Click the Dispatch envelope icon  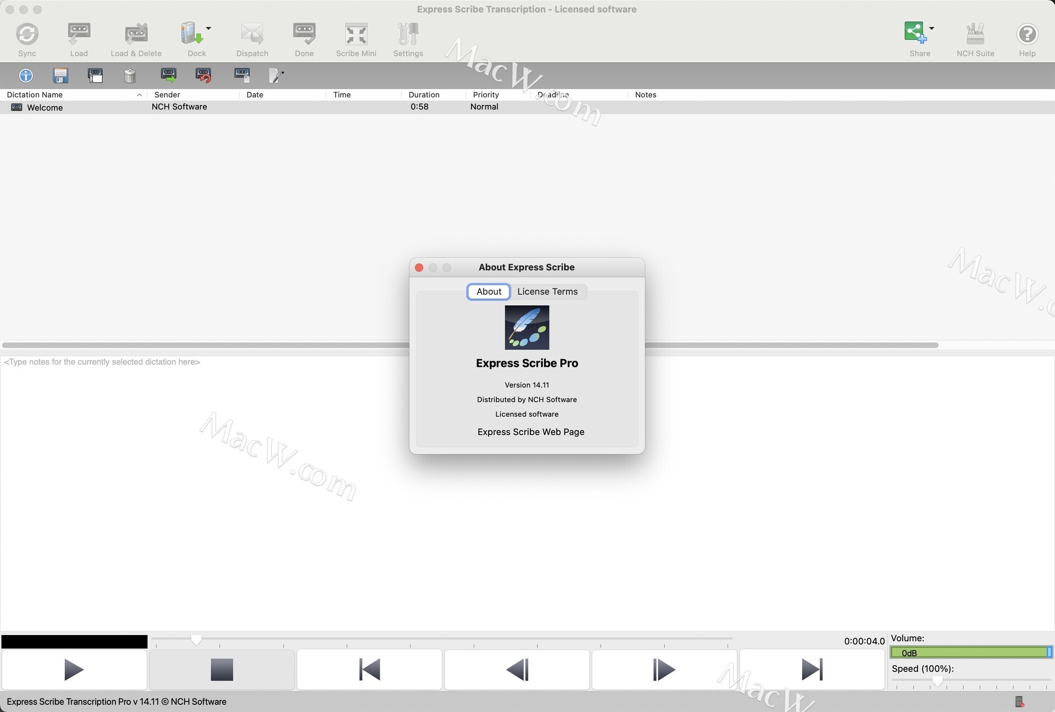pyautogui.click(x=252, y=35)
